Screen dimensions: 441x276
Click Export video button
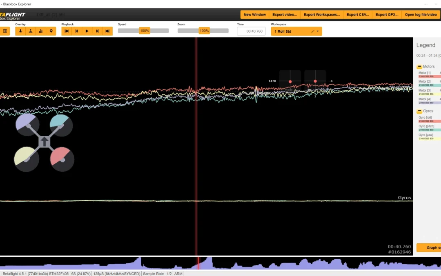(285, 15)
